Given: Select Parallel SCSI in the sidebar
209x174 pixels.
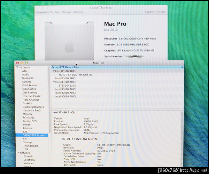Looking at the screenshot, I should point(30,121).
